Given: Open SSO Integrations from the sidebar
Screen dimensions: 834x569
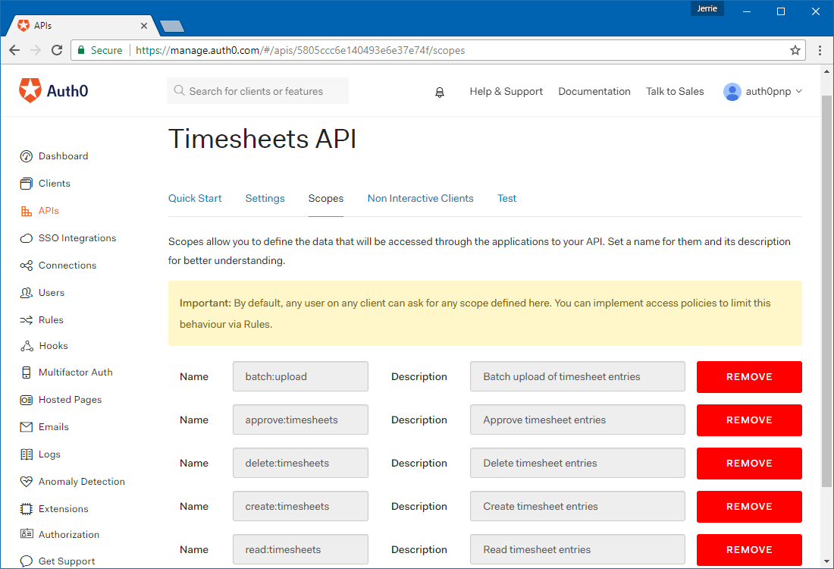Looking at the screenshot, I should pyautogui.click(x=77, y=237).
